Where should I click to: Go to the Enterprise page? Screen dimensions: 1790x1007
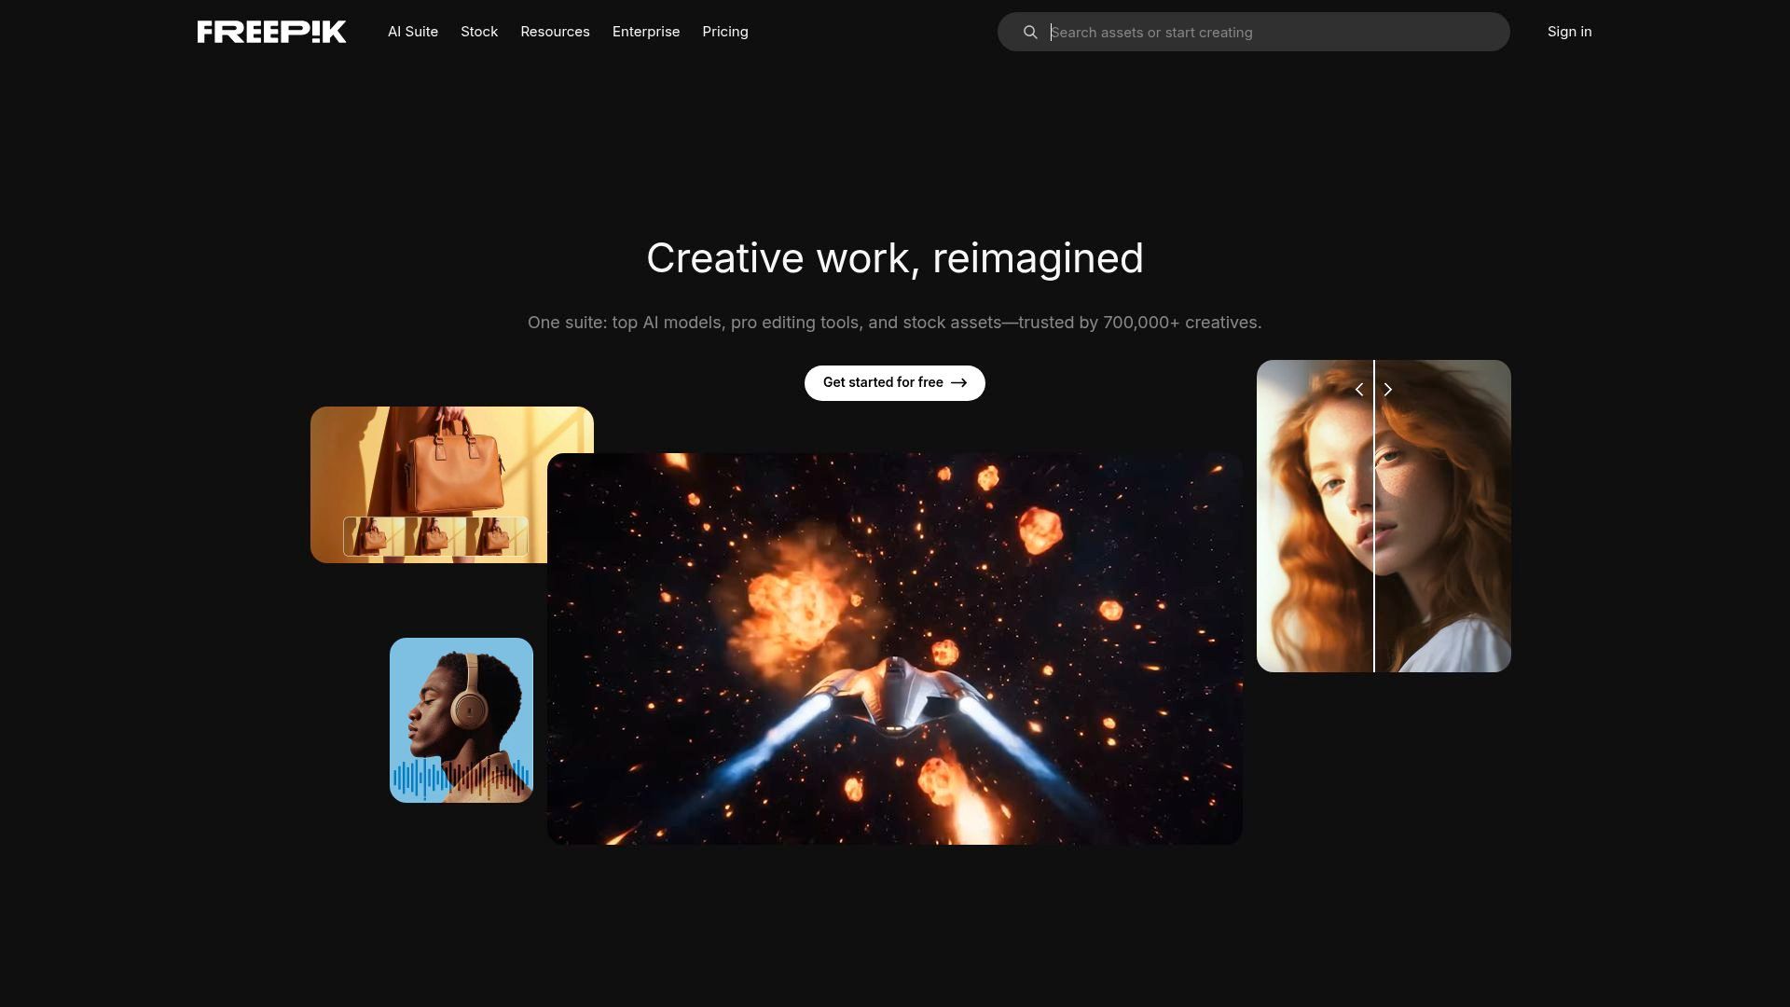point(646,32)
